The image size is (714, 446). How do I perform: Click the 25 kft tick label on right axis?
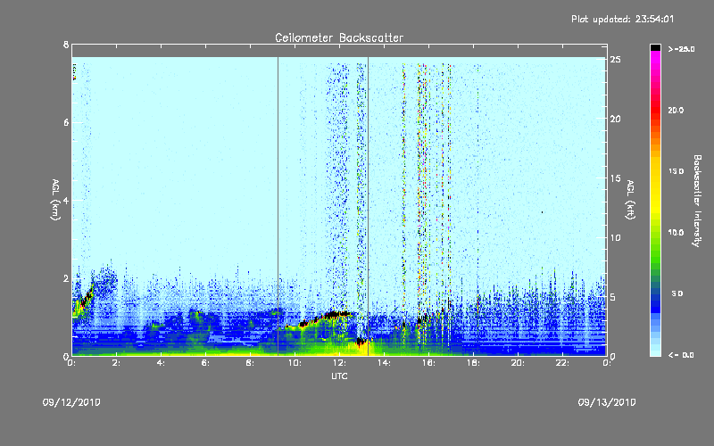(616, 60)
